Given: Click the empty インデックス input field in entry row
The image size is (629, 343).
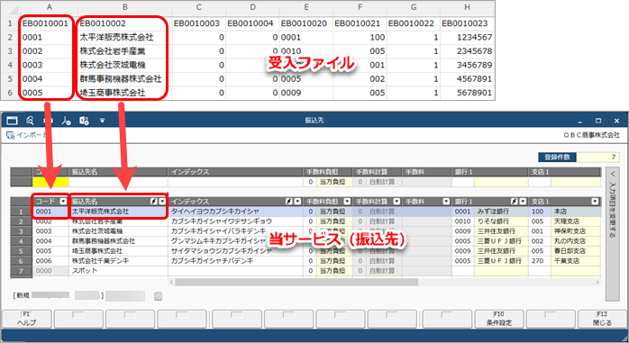Looking at the screenshot, I should (236, 182).
